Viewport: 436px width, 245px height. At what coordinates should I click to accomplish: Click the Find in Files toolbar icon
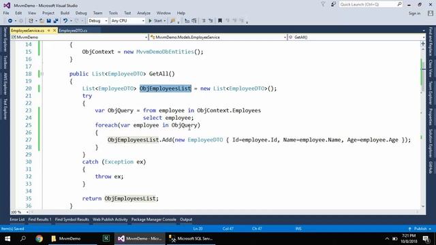(173, 21)
